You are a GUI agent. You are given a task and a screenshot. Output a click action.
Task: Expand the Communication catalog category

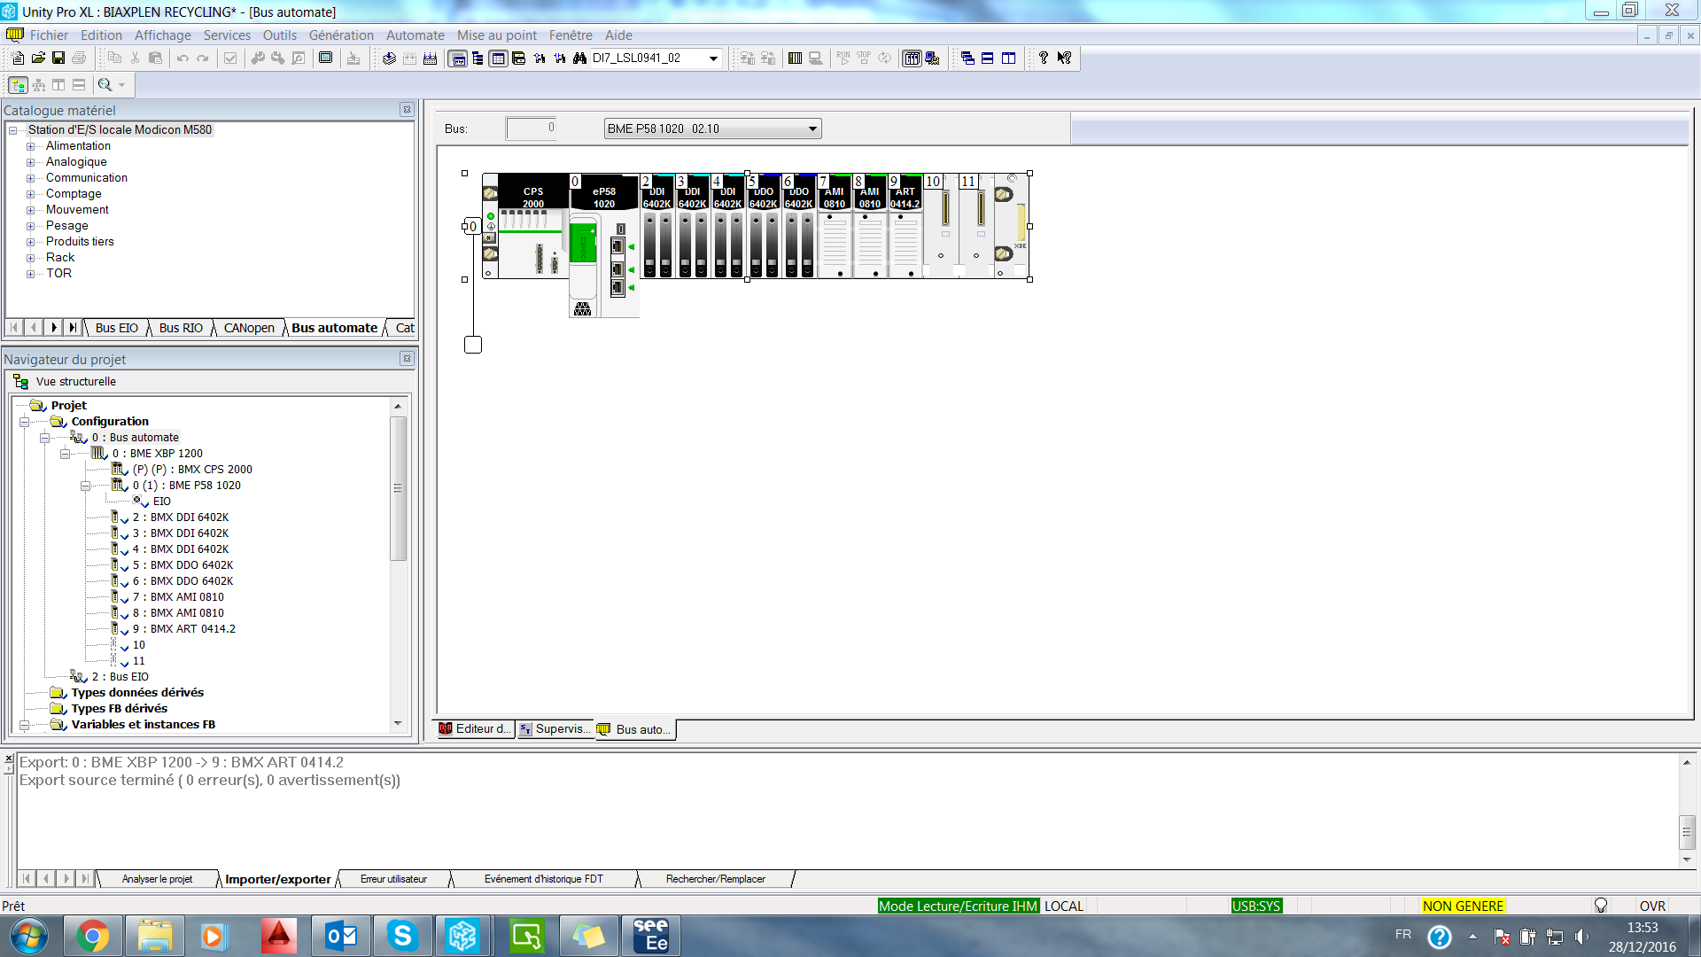(30, 178)
